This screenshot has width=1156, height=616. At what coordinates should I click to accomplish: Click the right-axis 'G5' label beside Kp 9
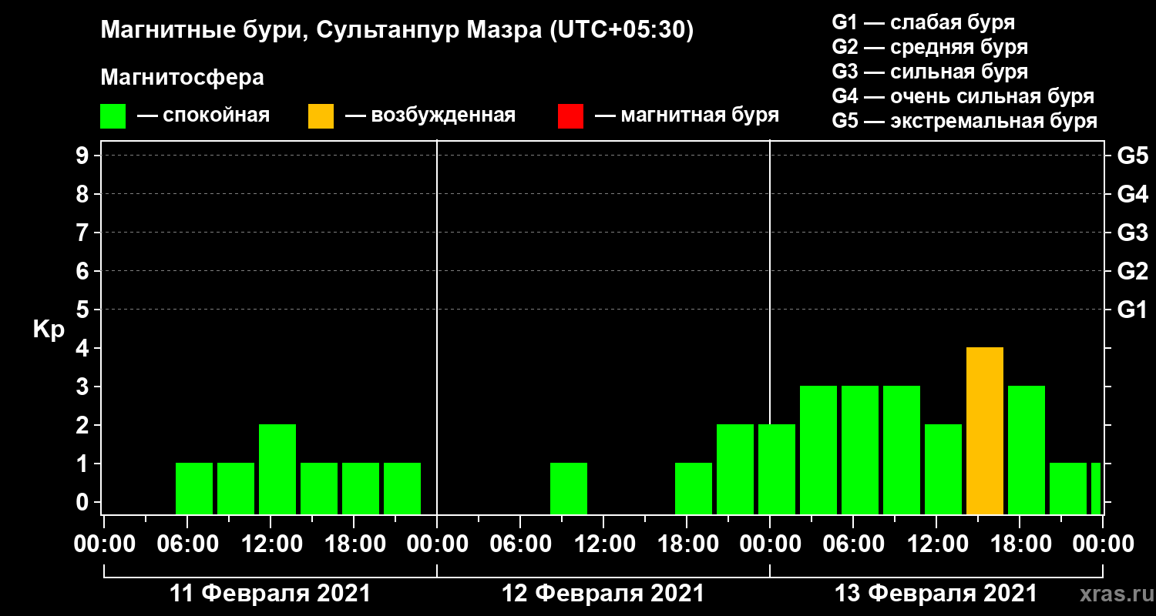[x=1132, y=156]
